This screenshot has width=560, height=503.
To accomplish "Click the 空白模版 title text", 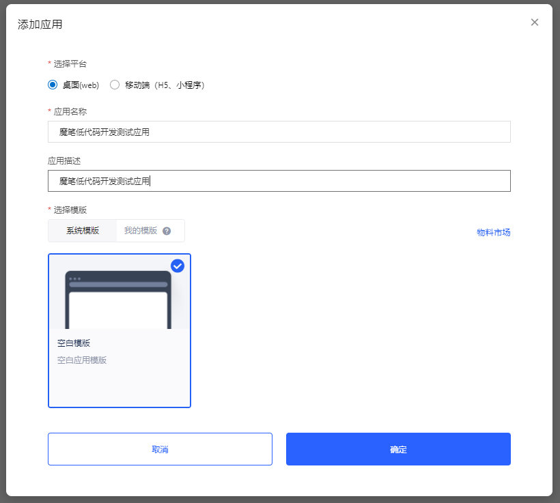I will (x=74, y=343).
